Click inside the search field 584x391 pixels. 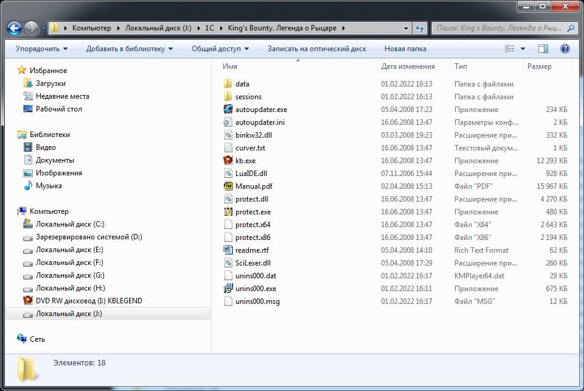click(x=499, y=27)
